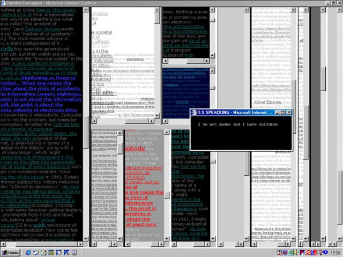The image size is (343, 257).
Task: Launch Internet Explorer from quick launch
Action: coord(28,253)
